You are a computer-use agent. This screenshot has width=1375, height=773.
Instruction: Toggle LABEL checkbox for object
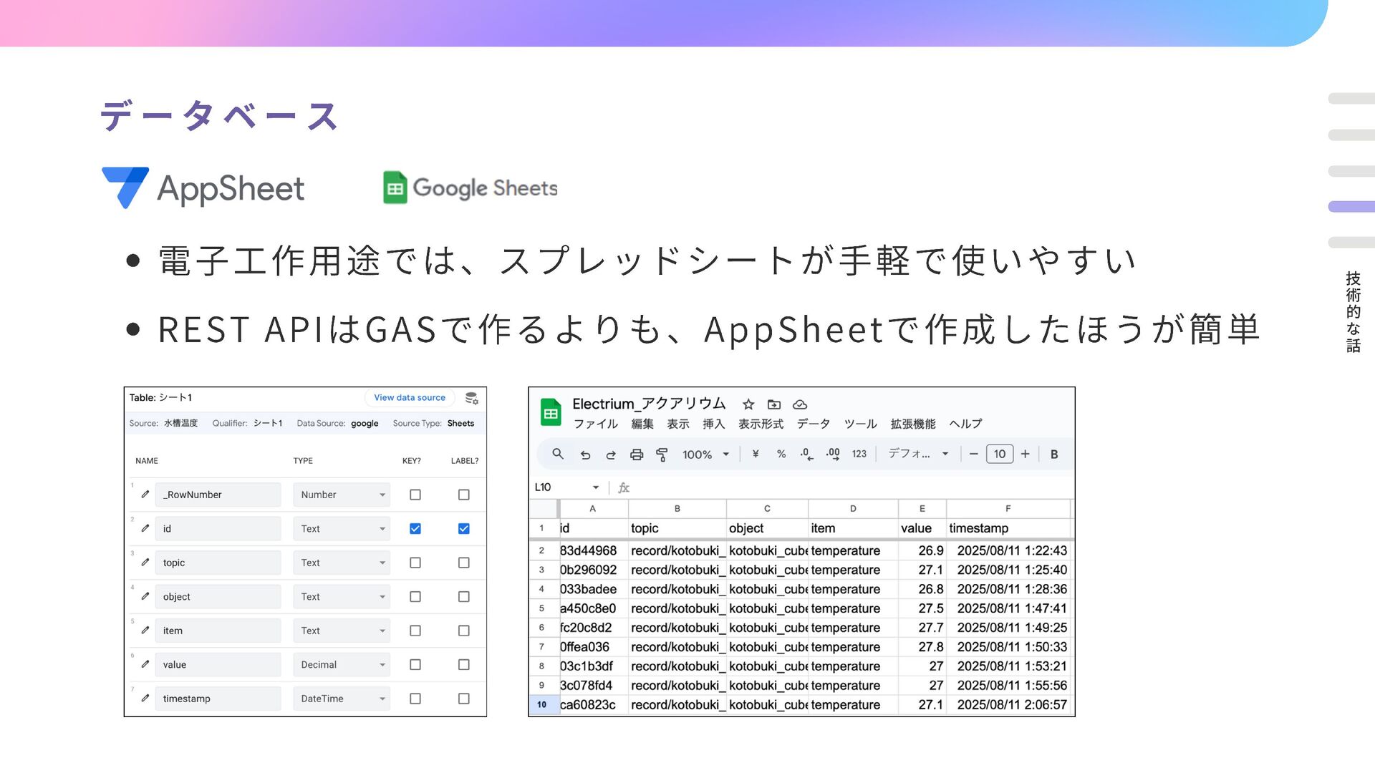tap(464, 596)
